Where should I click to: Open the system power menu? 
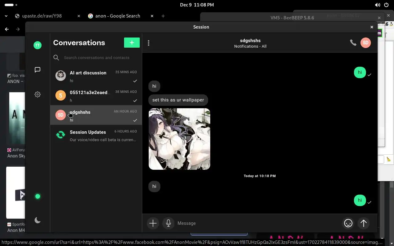point(386,5)
